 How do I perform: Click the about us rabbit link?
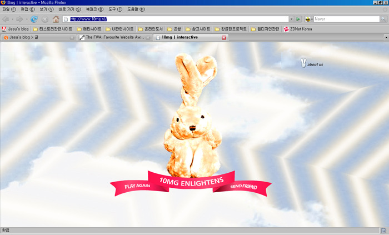coord(312,63)
